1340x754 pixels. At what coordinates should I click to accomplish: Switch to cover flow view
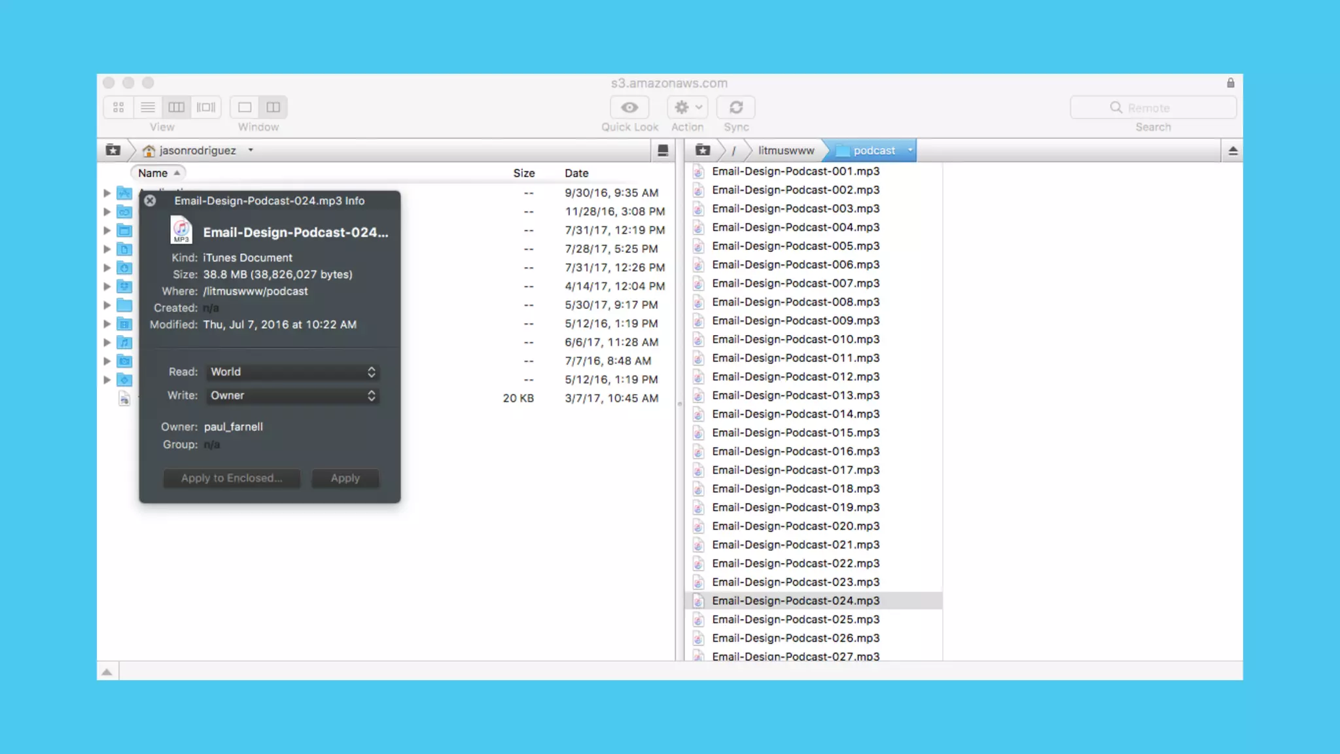coord(206,107)
